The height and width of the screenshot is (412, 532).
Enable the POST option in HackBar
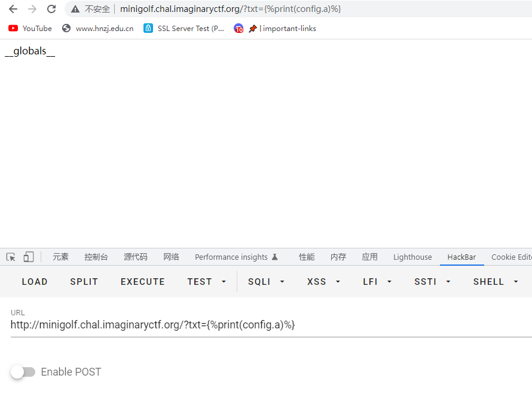click(x=23, y=371)
